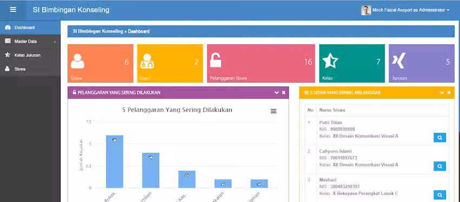This screenshot has width=460, height=202.
Task: Open the yellow Guru summary card
Action: 170,63
